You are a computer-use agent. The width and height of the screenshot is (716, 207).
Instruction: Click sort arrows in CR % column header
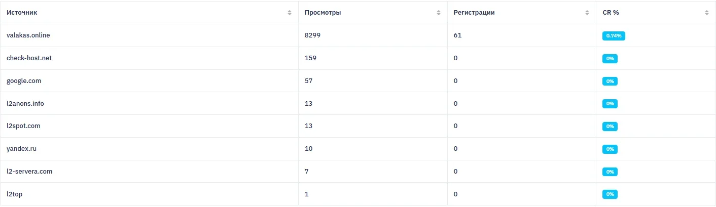tap(707, 13)
